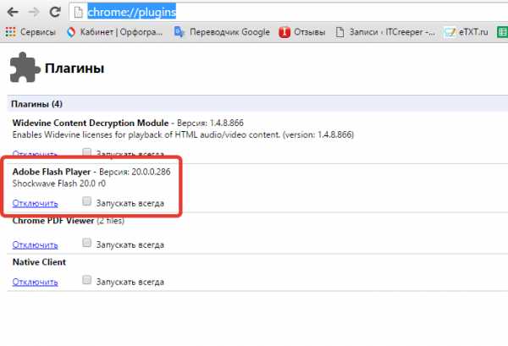
Task: Open the Записи · ITCreeper bookmark
Action: click(385, 31)
